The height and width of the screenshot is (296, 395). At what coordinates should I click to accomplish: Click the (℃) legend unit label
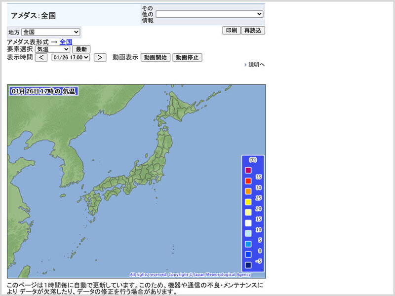pos(253,160)
